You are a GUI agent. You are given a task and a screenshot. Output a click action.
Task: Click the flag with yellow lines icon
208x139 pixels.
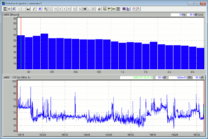click(110, 9)
